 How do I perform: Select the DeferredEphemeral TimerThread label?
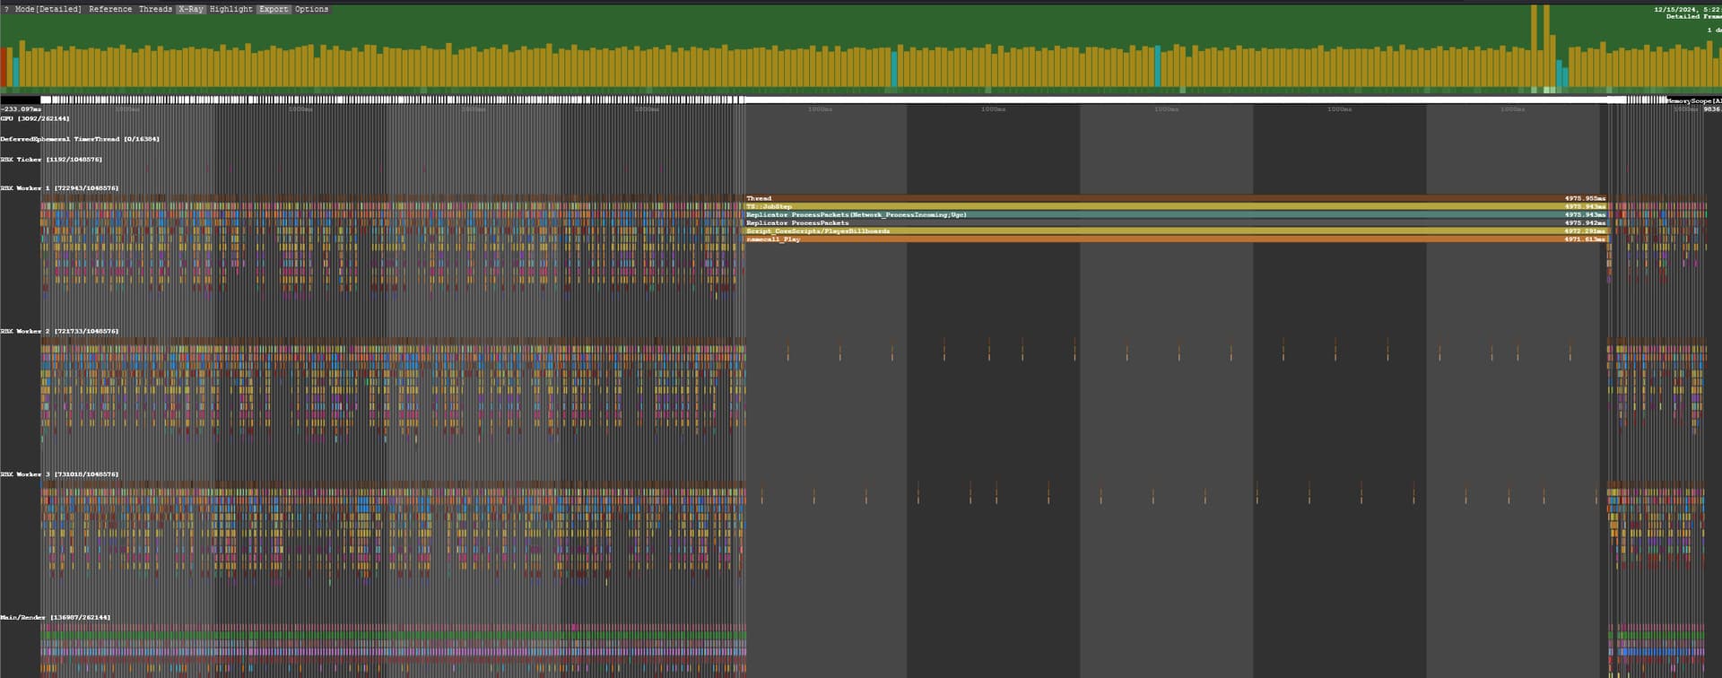(x=80, y=139)
